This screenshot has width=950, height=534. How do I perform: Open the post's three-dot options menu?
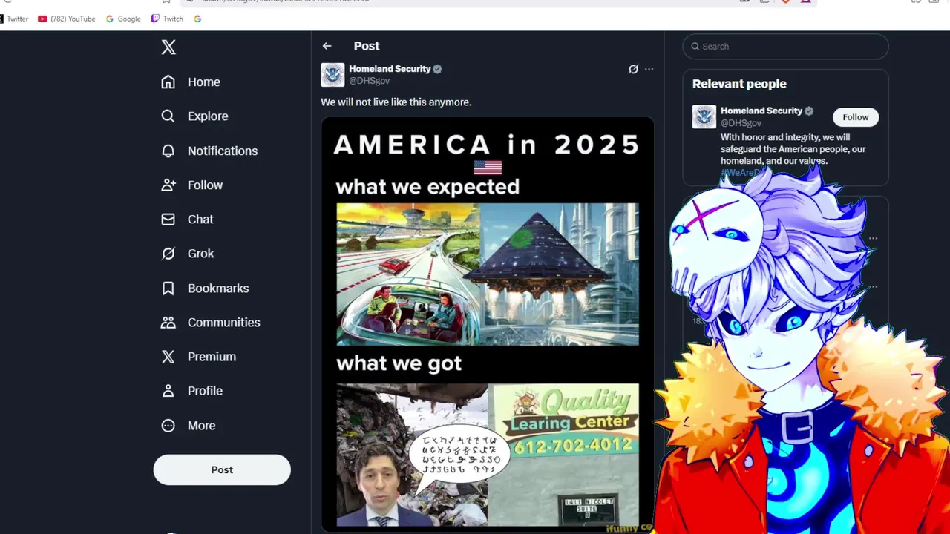click(x=649, y=69)
